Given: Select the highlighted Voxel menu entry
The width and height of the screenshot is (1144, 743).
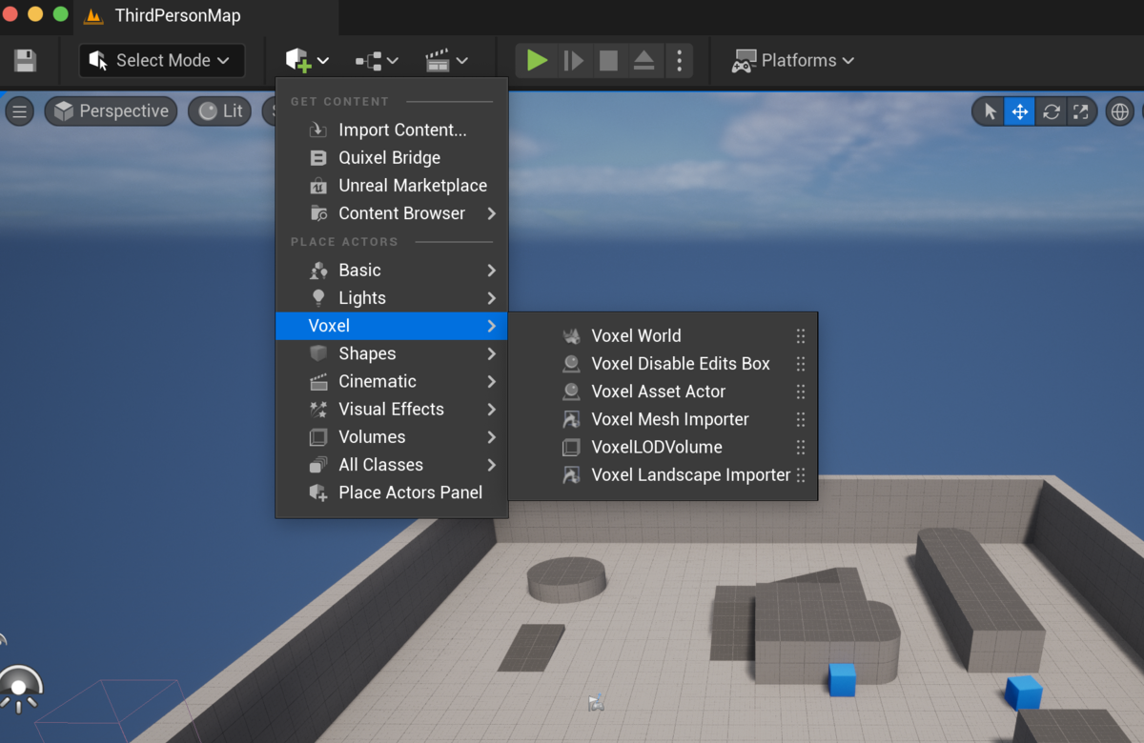Looking at the screenshot, I should [x=392, y=326].
